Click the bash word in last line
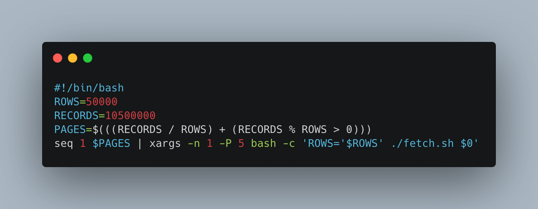538x209 pixels. click(264, 144)
